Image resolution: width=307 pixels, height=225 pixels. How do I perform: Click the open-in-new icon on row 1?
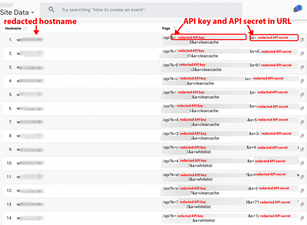[302, 39]
